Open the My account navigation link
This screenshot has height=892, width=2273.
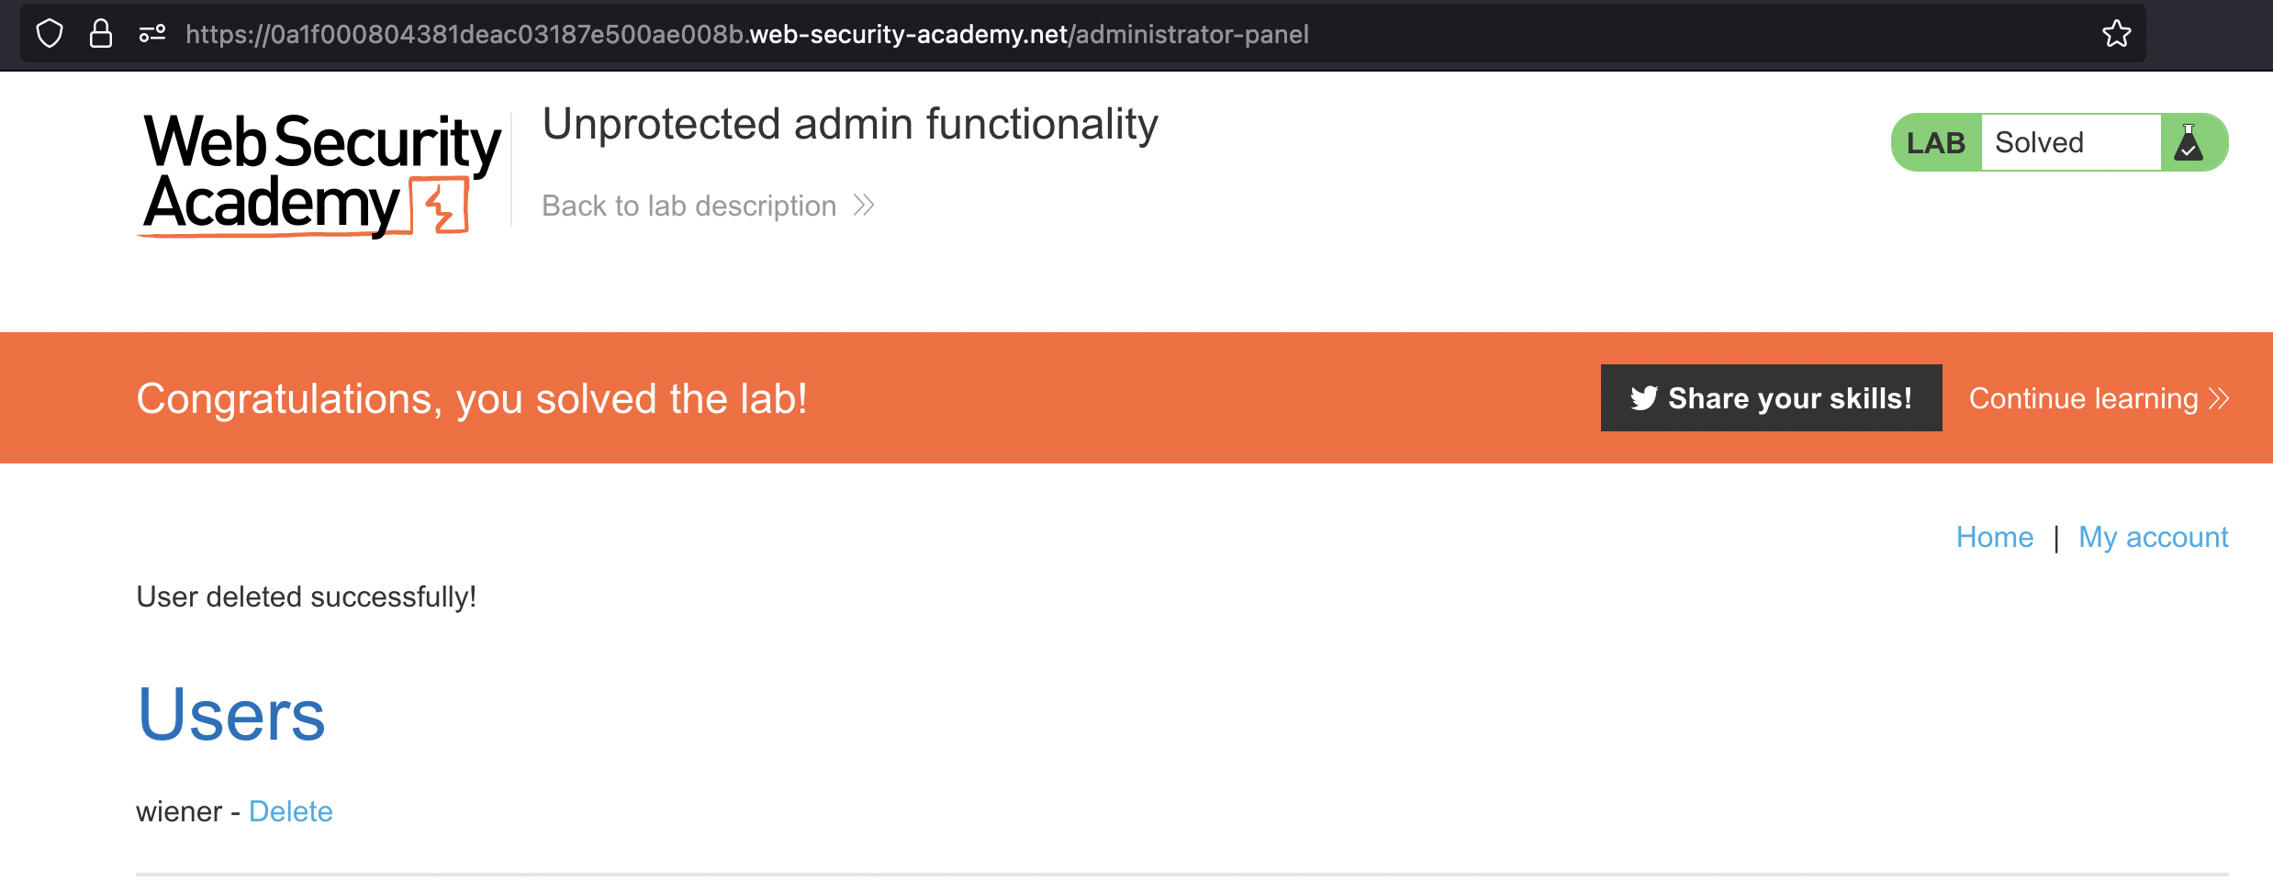[2153, 537]
